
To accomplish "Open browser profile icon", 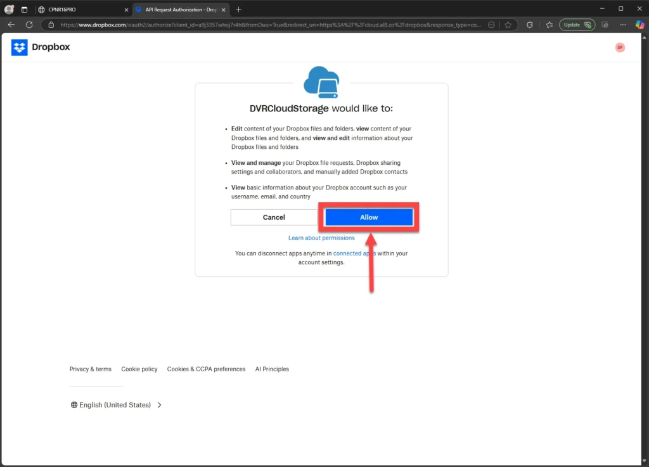I will coord(9,9).
